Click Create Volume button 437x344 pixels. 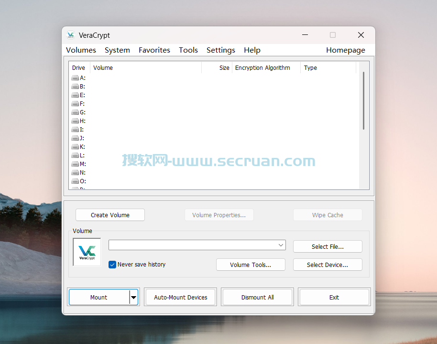click(x=110, y=215)
